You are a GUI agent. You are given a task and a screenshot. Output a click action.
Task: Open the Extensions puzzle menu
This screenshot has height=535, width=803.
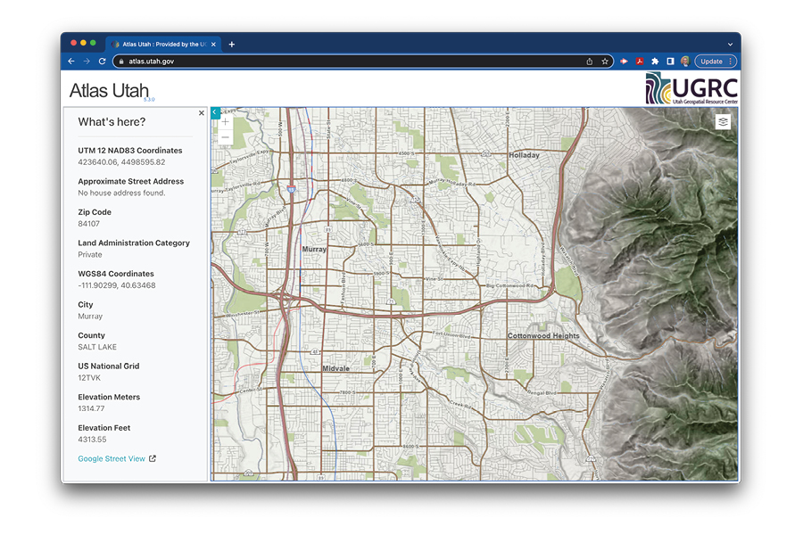[655, 62]
